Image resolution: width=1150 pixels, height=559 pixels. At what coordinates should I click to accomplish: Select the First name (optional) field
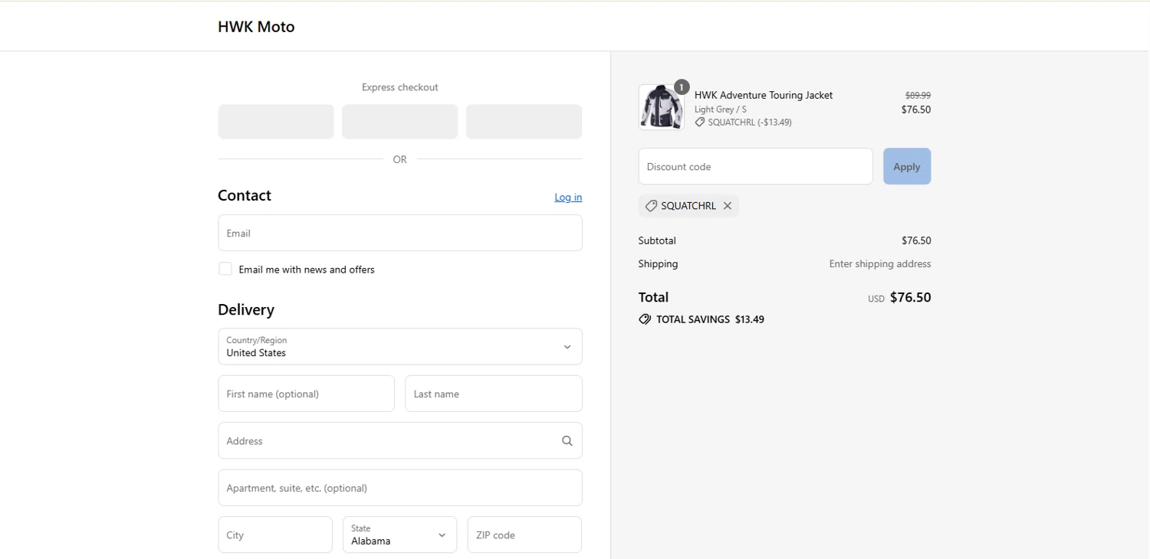tap(306, 394)
